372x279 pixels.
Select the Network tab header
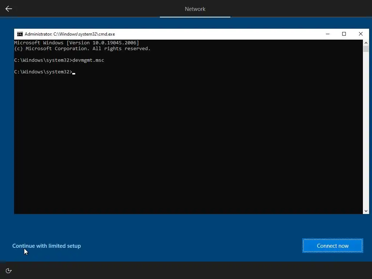[195, 9]
